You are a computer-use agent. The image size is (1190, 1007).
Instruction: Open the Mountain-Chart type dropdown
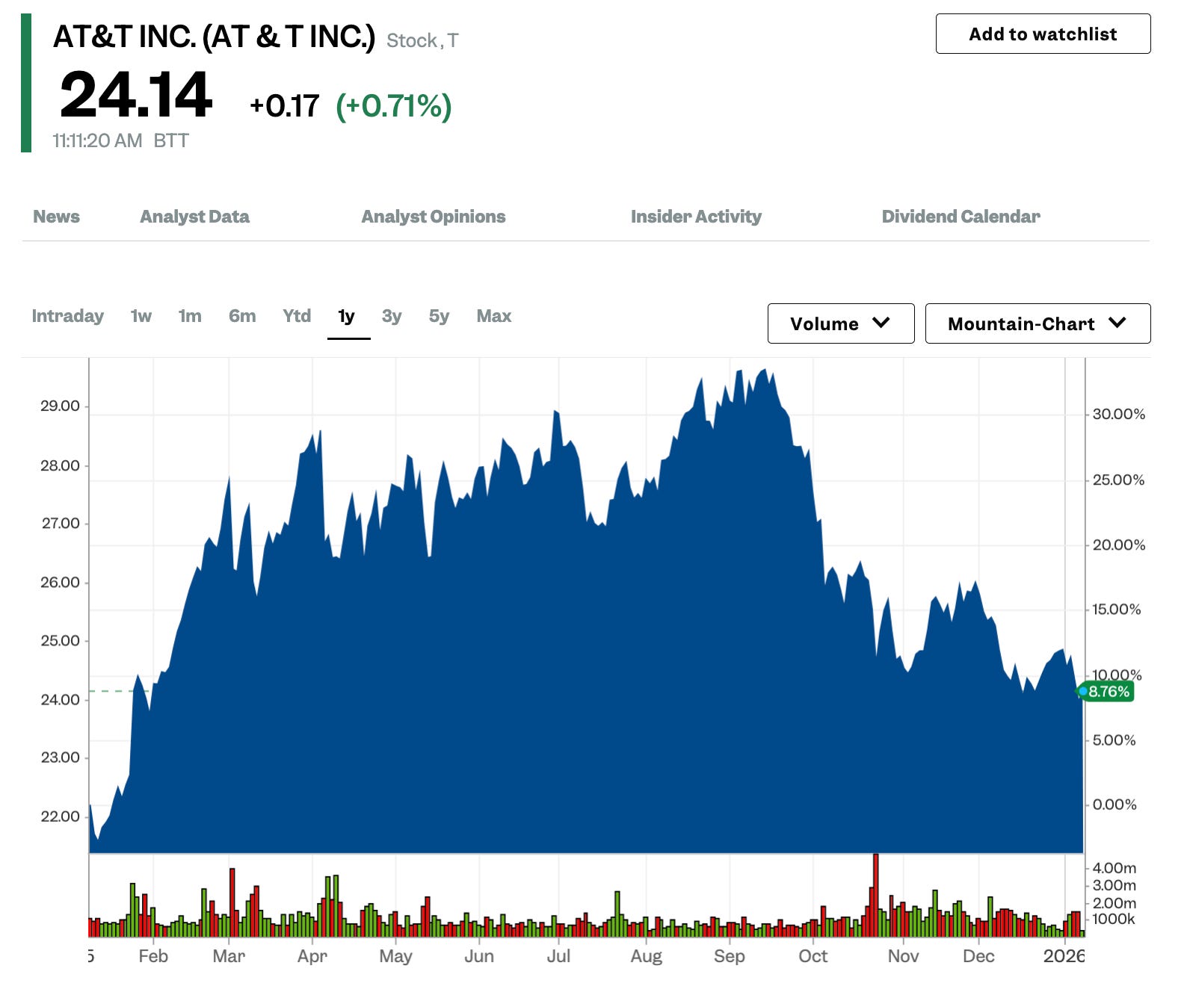(1038, 323)
